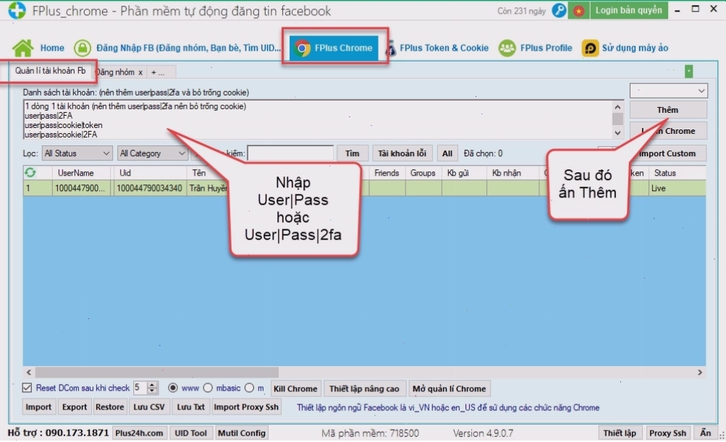The width and height of the screenshot is (726, 442).
Task: Close the Đăng nhóm tab
Action: (x=140, y=72)
